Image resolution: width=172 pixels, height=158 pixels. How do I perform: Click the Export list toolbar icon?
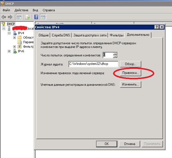tap(28, 17)
